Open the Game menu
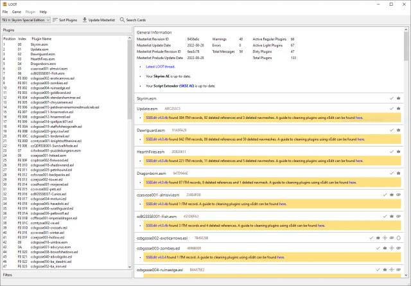 [x=16, y=12]
